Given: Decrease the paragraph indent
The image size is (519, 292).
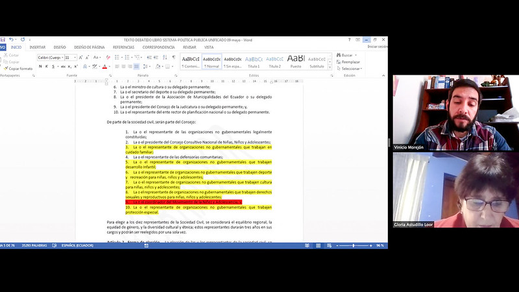Looking at the screenshot, I should [x=149, y=58].
